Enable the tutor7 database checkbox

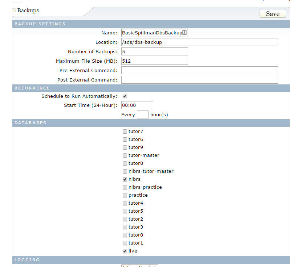point(125,132)
